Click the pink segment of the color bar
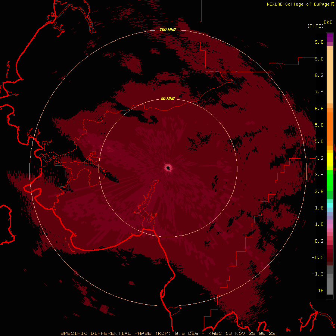 [330, 226]
